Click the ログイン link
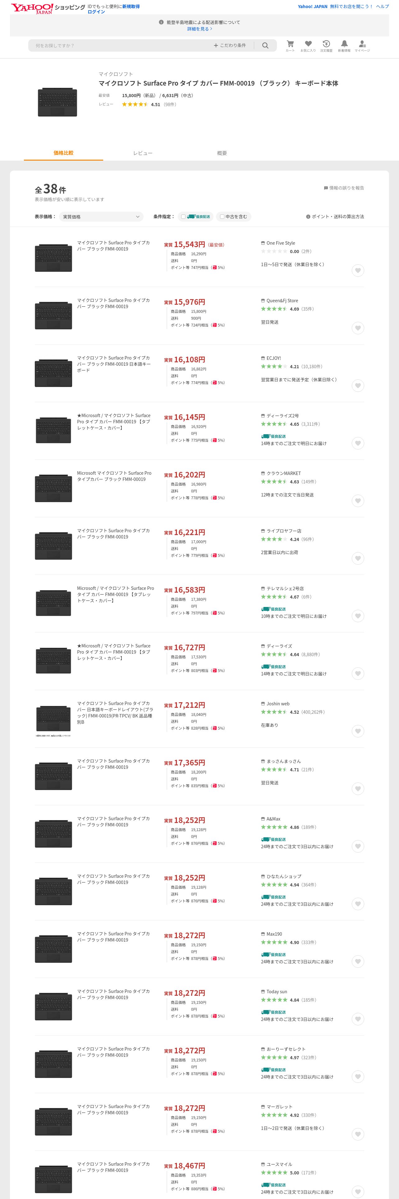 (x=96, y=12)
